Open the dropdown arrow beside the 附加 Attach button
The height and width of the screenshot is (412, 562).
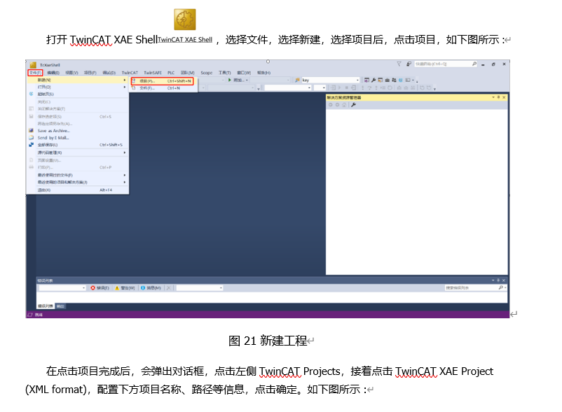247,80
